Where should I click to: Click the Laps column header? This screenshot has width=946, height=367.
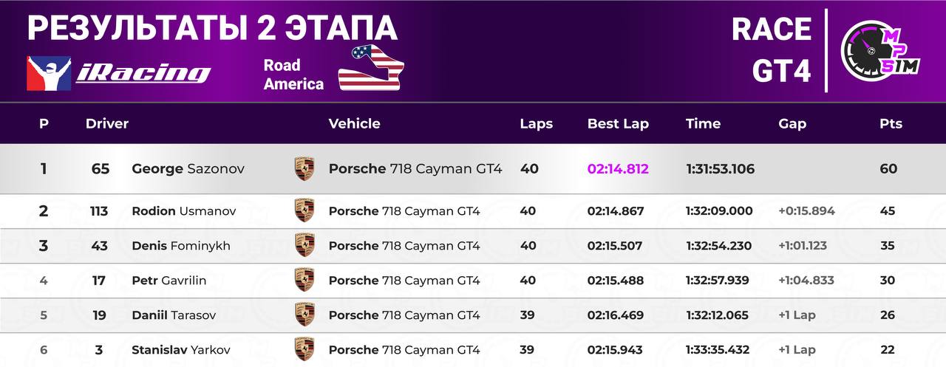(x=537, y=123)
